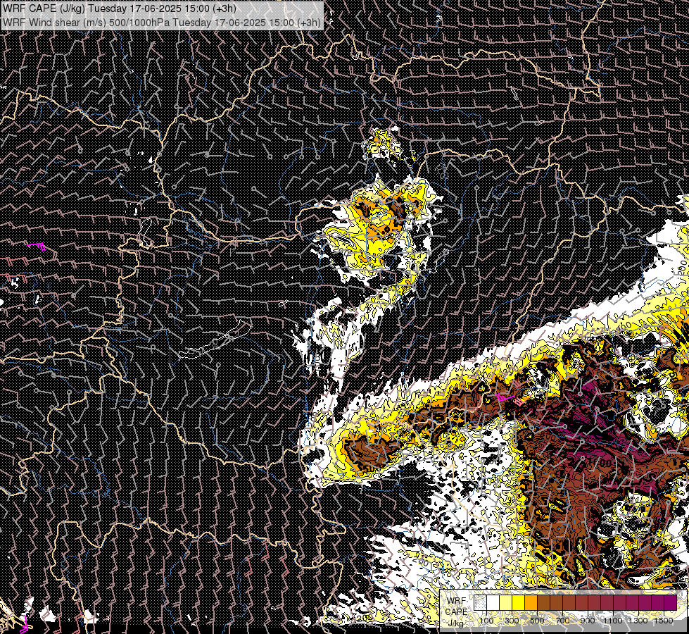Pick the pale yellow legend swatch
This screenshot has width=689, height=634.
click(x=506, y=602)
